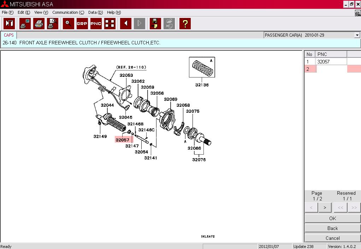Go to next page with > button
The image size is (361, 249).
point(325,207)
